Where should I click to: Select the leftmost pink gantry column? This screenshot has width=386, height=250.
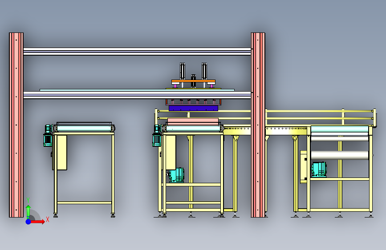16,125
